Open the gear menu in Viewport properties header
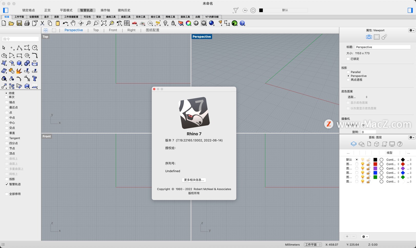The width and height of the screenshot is (416, 248). tap(412, 30)
